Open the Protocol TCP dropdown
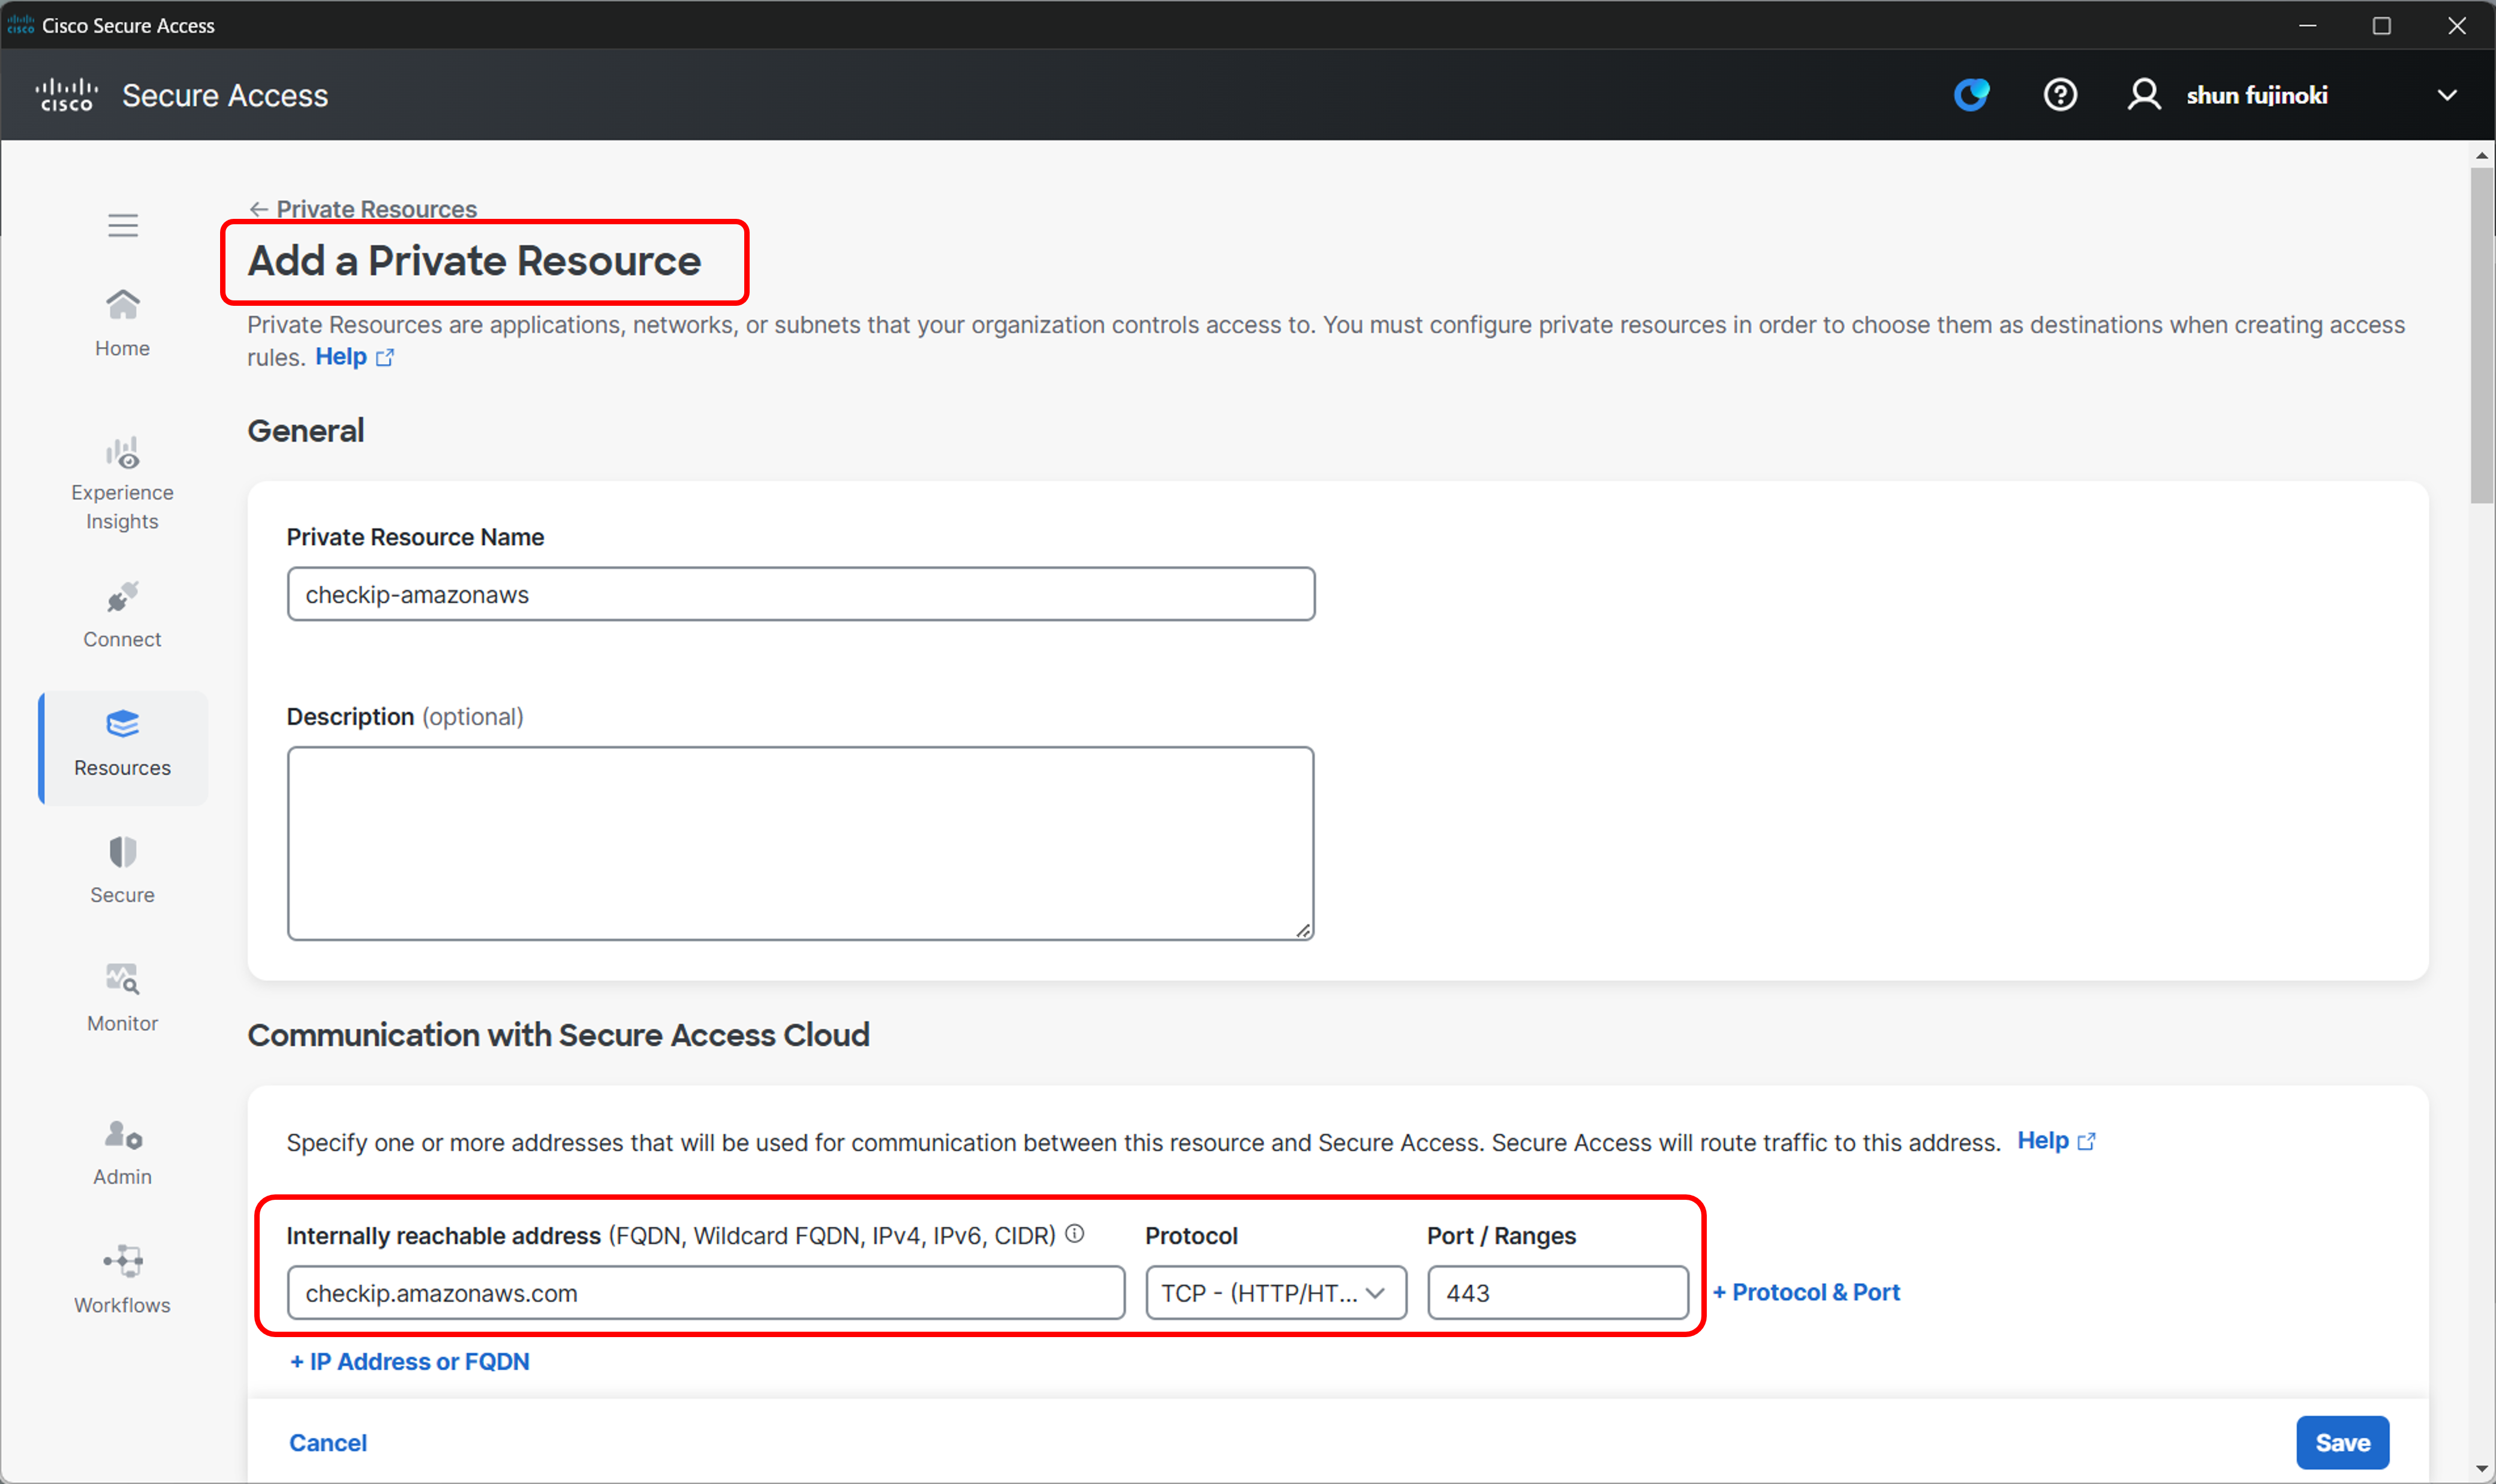 click(x=1276, y=1292)
